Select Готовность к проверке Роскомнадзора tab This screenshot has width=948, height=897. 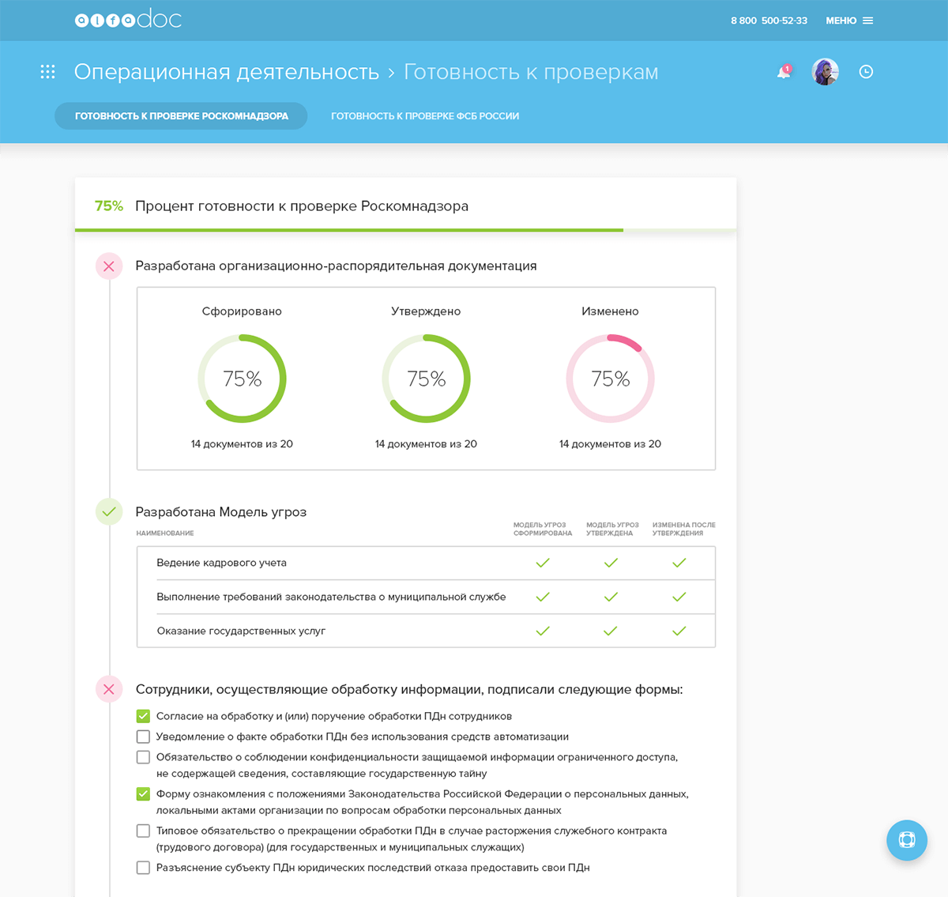click(181, 116)
